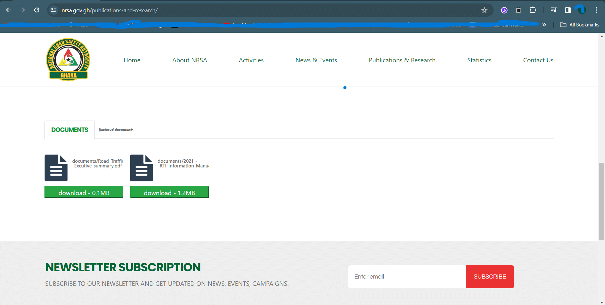605x305 pixels.
Task: Reload the current page
Action: 37,10
